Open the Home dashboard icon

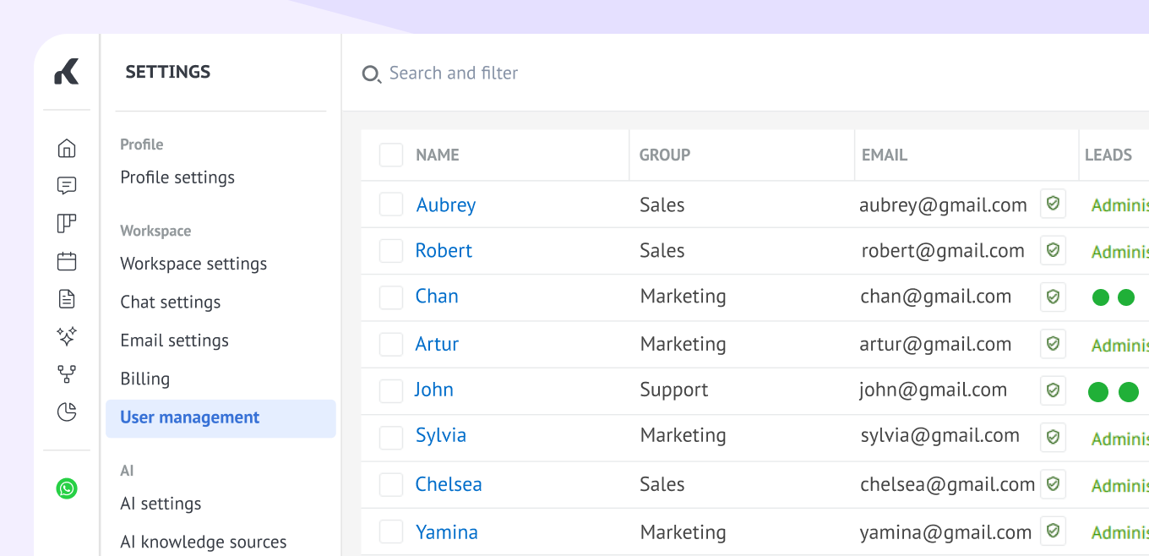pyautogui.click(x=67, y=149)
